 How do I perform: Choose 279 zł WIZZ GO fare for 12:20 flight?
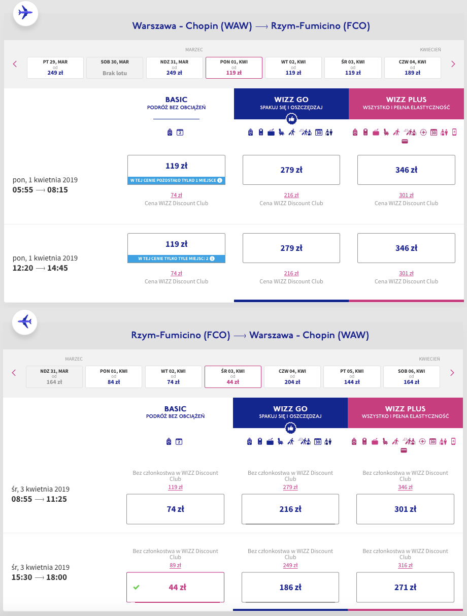point(291,248)
